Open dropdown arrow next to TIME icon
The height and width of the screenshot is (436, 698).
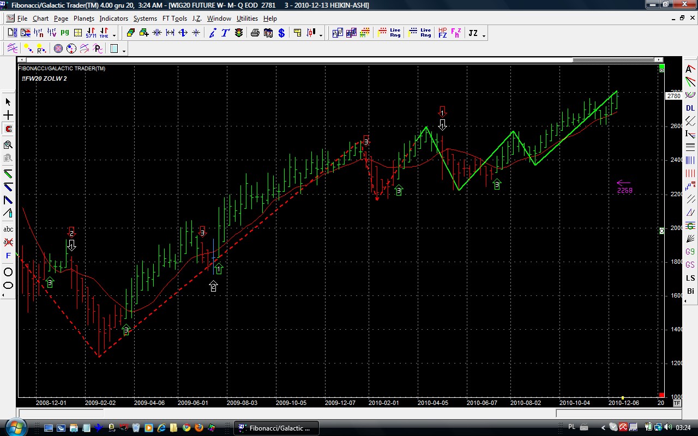[x=114, y=36]
